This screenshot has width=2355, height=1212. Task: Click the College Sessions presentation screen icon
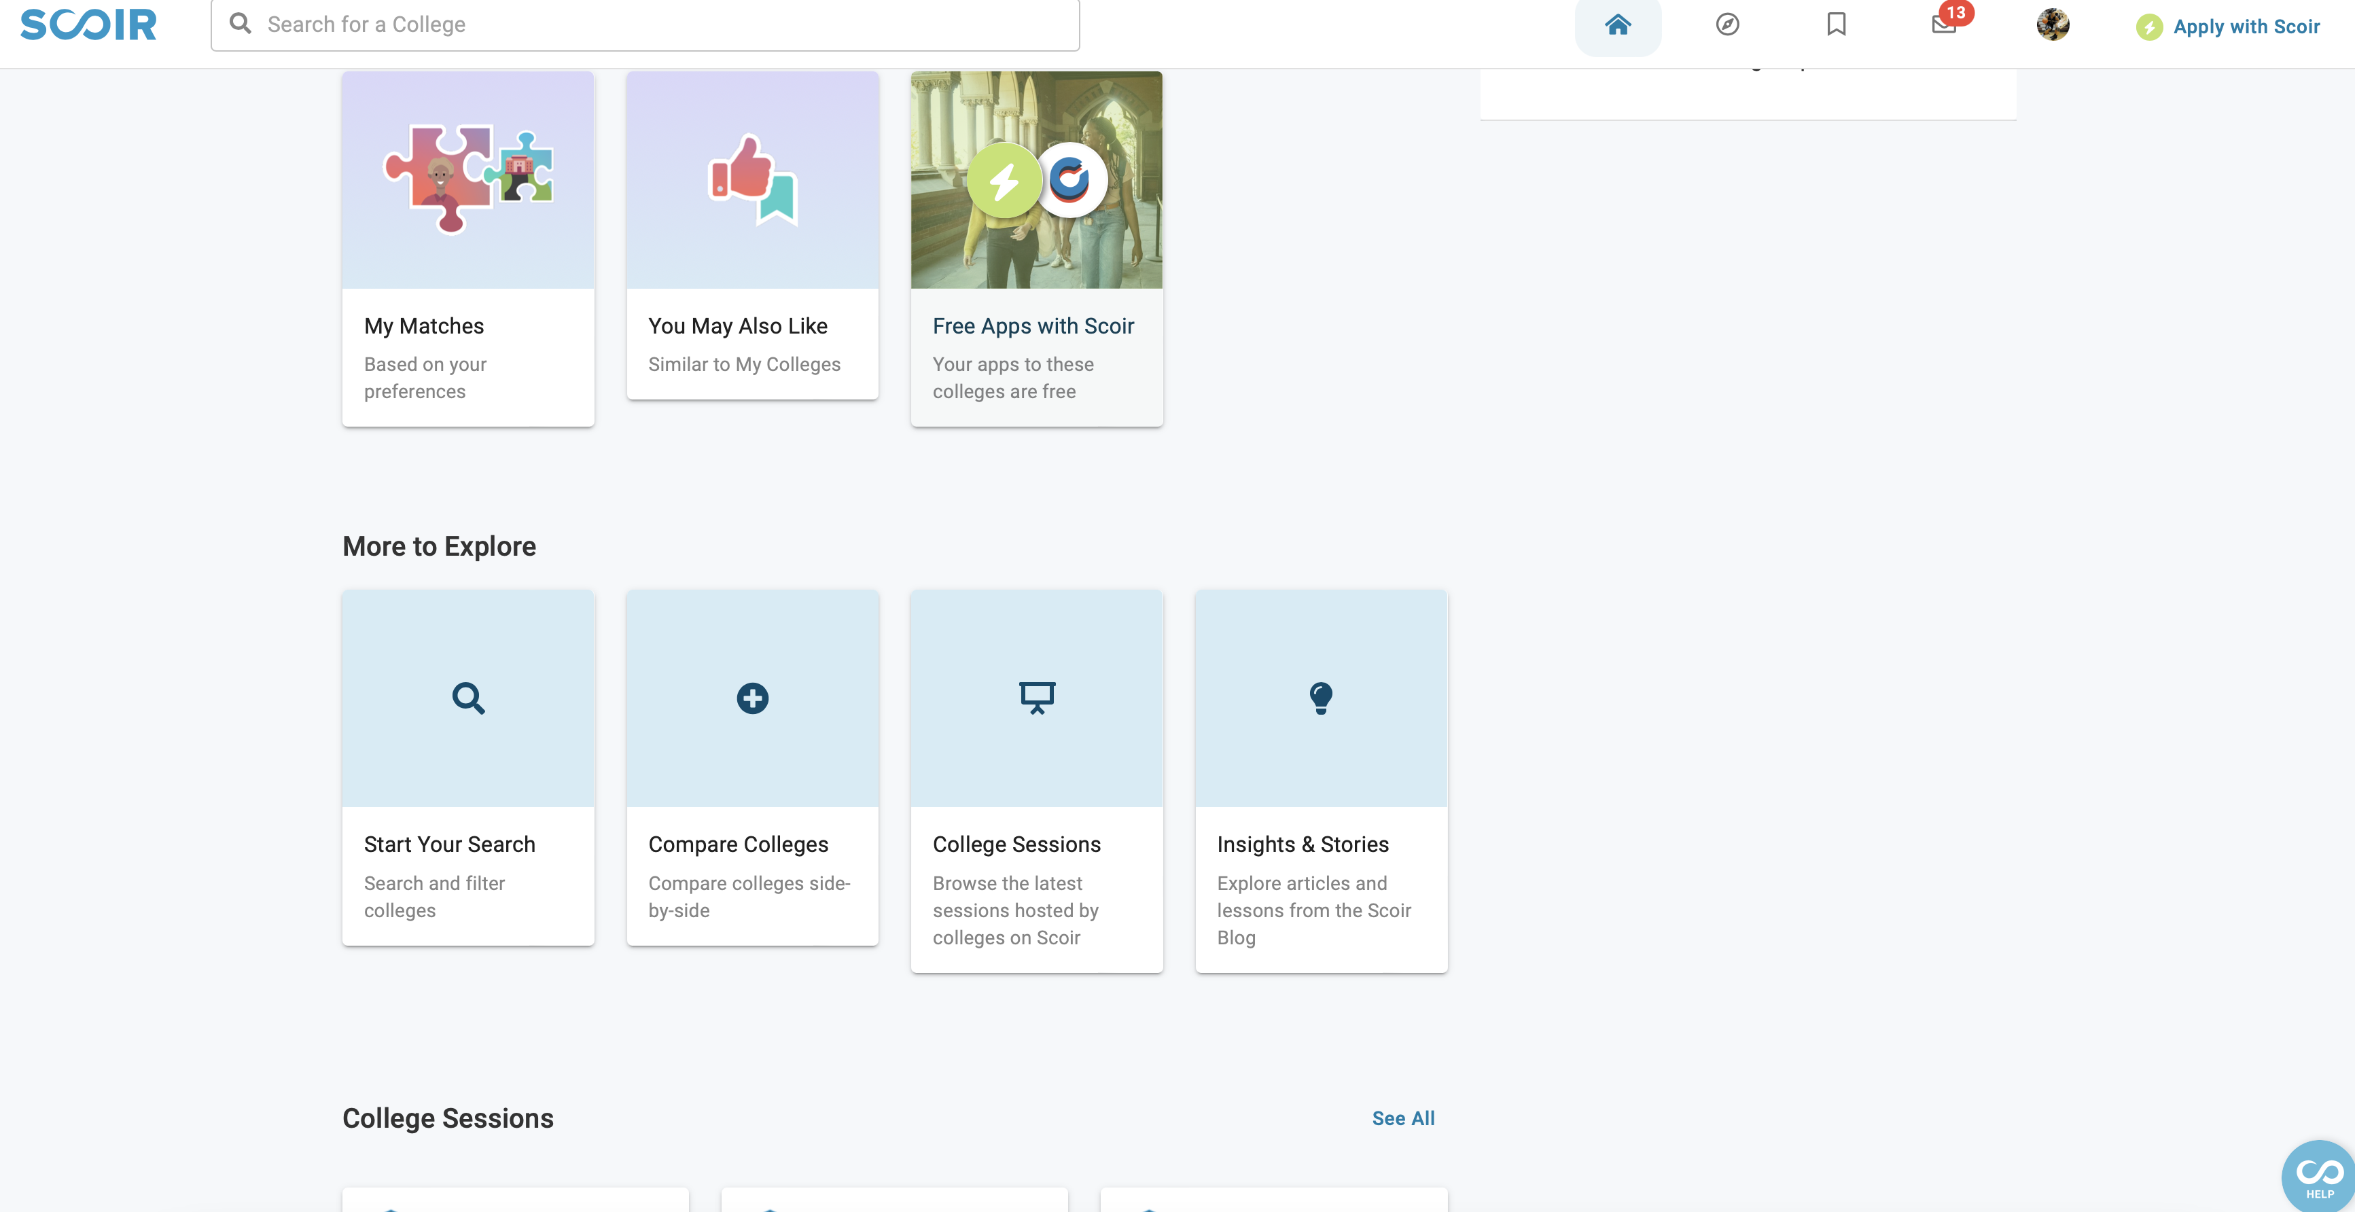click(1037, 698)
